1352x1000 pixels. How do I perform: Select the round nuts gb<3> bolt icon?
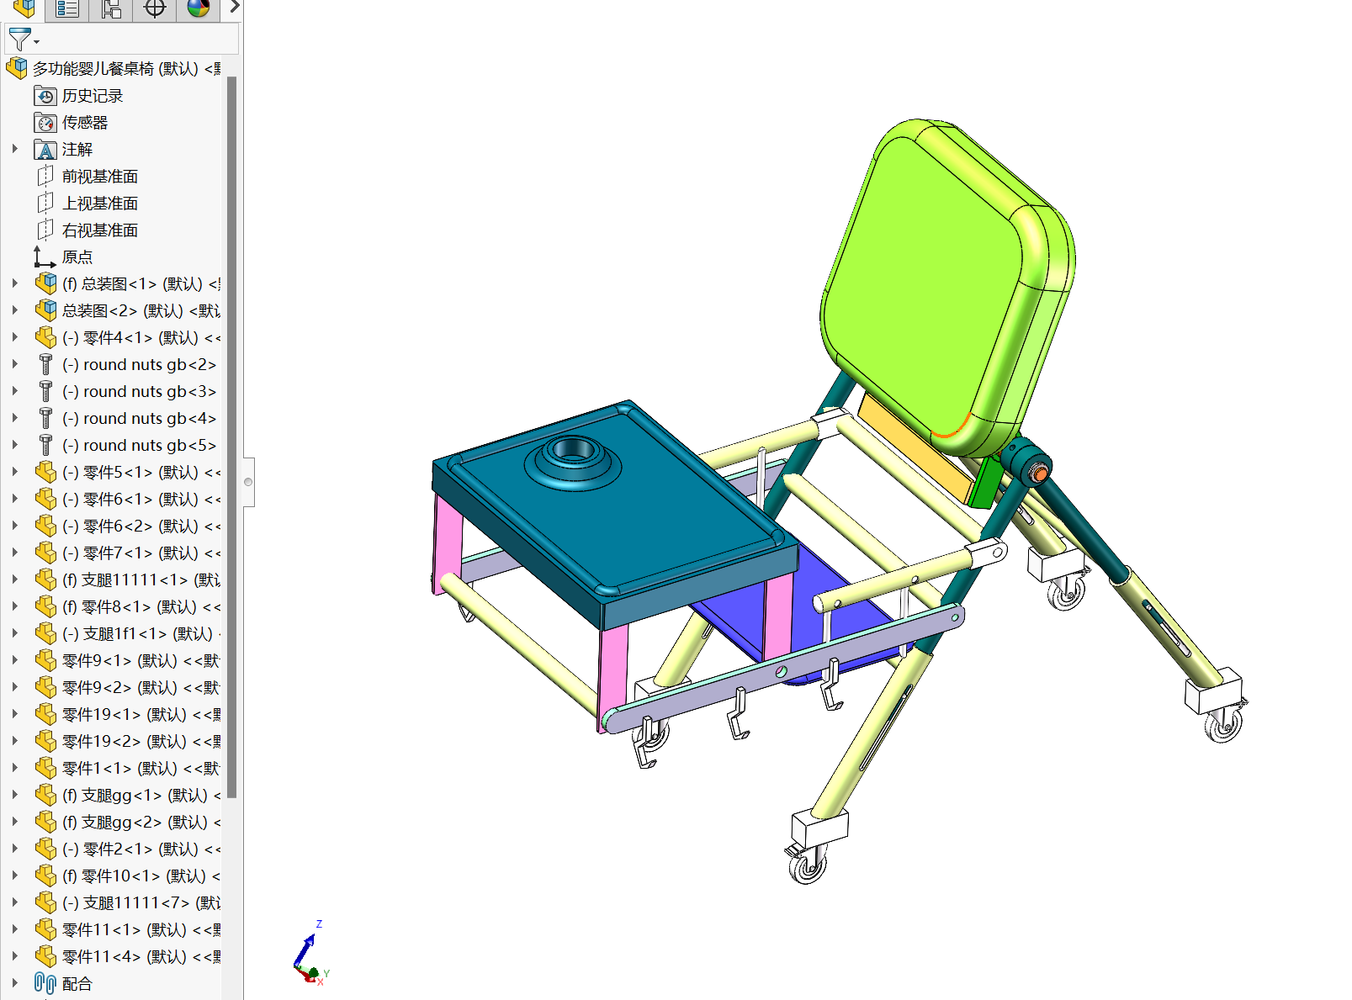[46, 391]
